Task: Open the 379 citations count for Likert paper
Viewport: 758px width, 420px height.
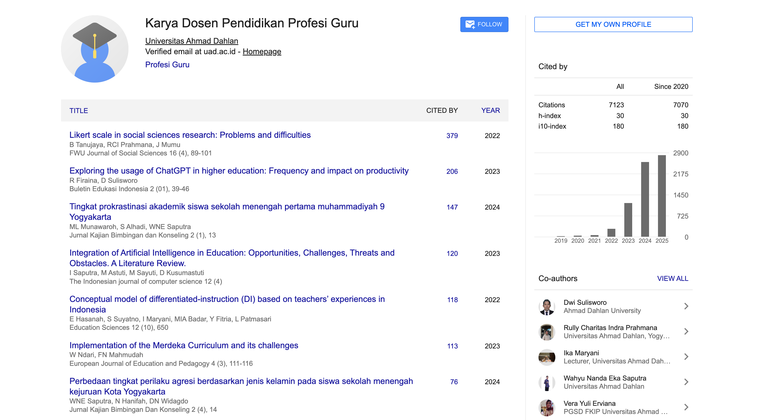Action: pyautogui.click(x=452, y=136)
